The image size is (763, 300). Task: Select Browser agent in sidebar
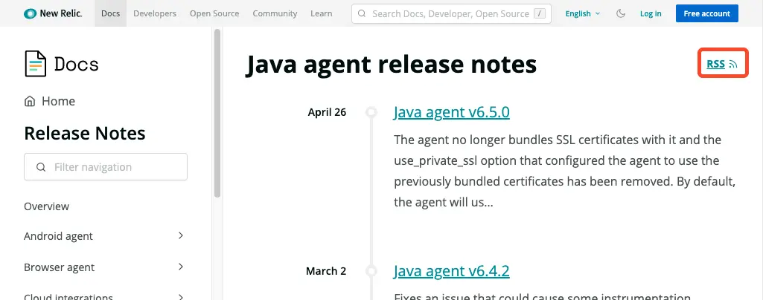click(60, 267)
